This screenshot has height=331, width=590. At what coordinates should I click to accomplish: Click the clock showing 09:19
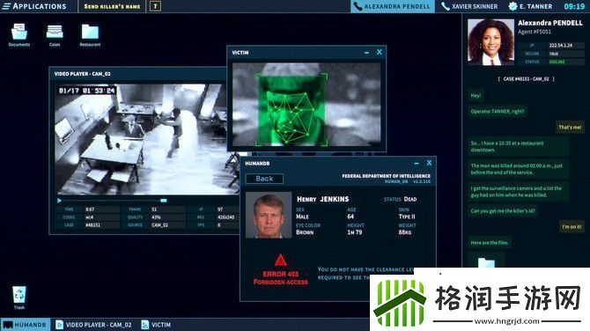[x=574, y=6]
